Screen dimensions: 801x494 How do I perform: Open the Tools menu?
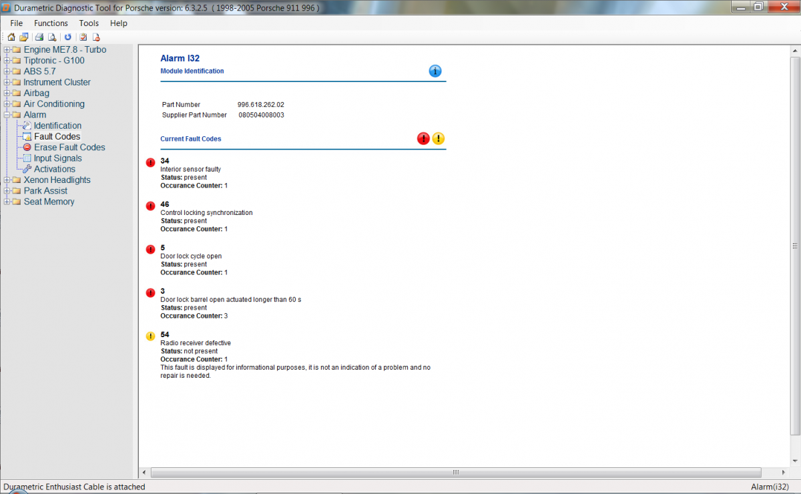tap(89, 23)
